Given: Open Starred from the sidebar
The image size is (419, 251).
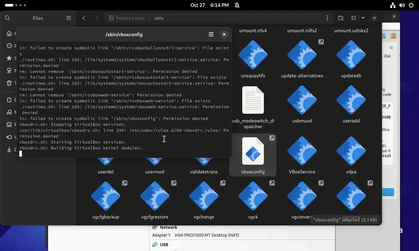Looking at the screenshot, I should coord(9,58).
